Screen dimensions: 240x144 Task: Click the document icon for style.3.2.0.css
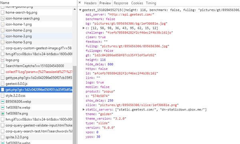click(2, 96)
